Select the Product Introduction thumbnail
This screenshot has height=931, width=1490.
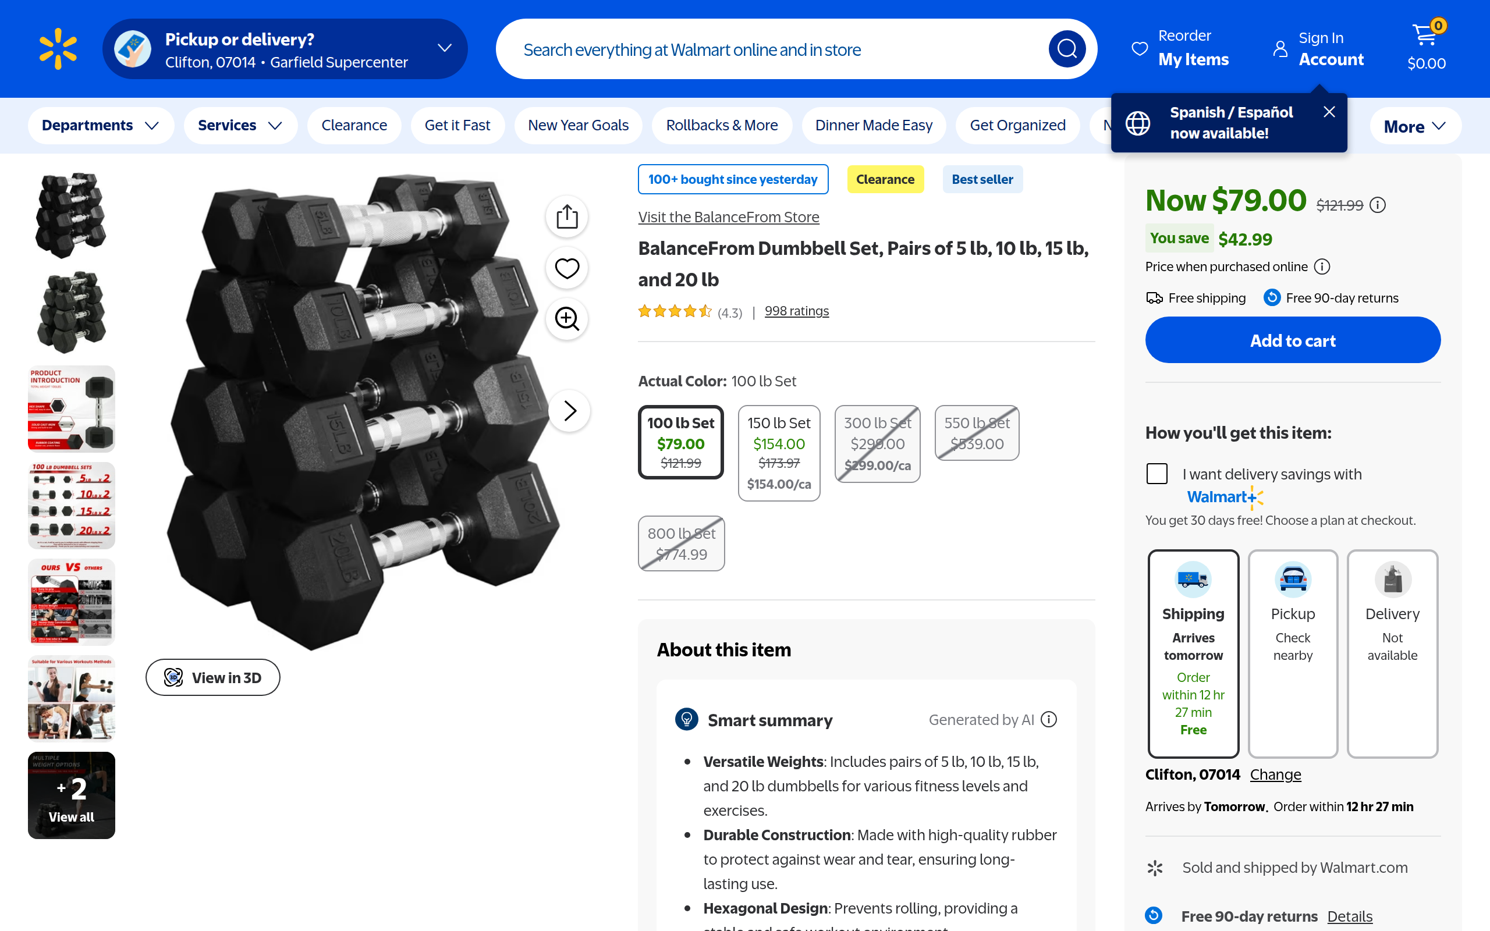click(x=72, y=409)
